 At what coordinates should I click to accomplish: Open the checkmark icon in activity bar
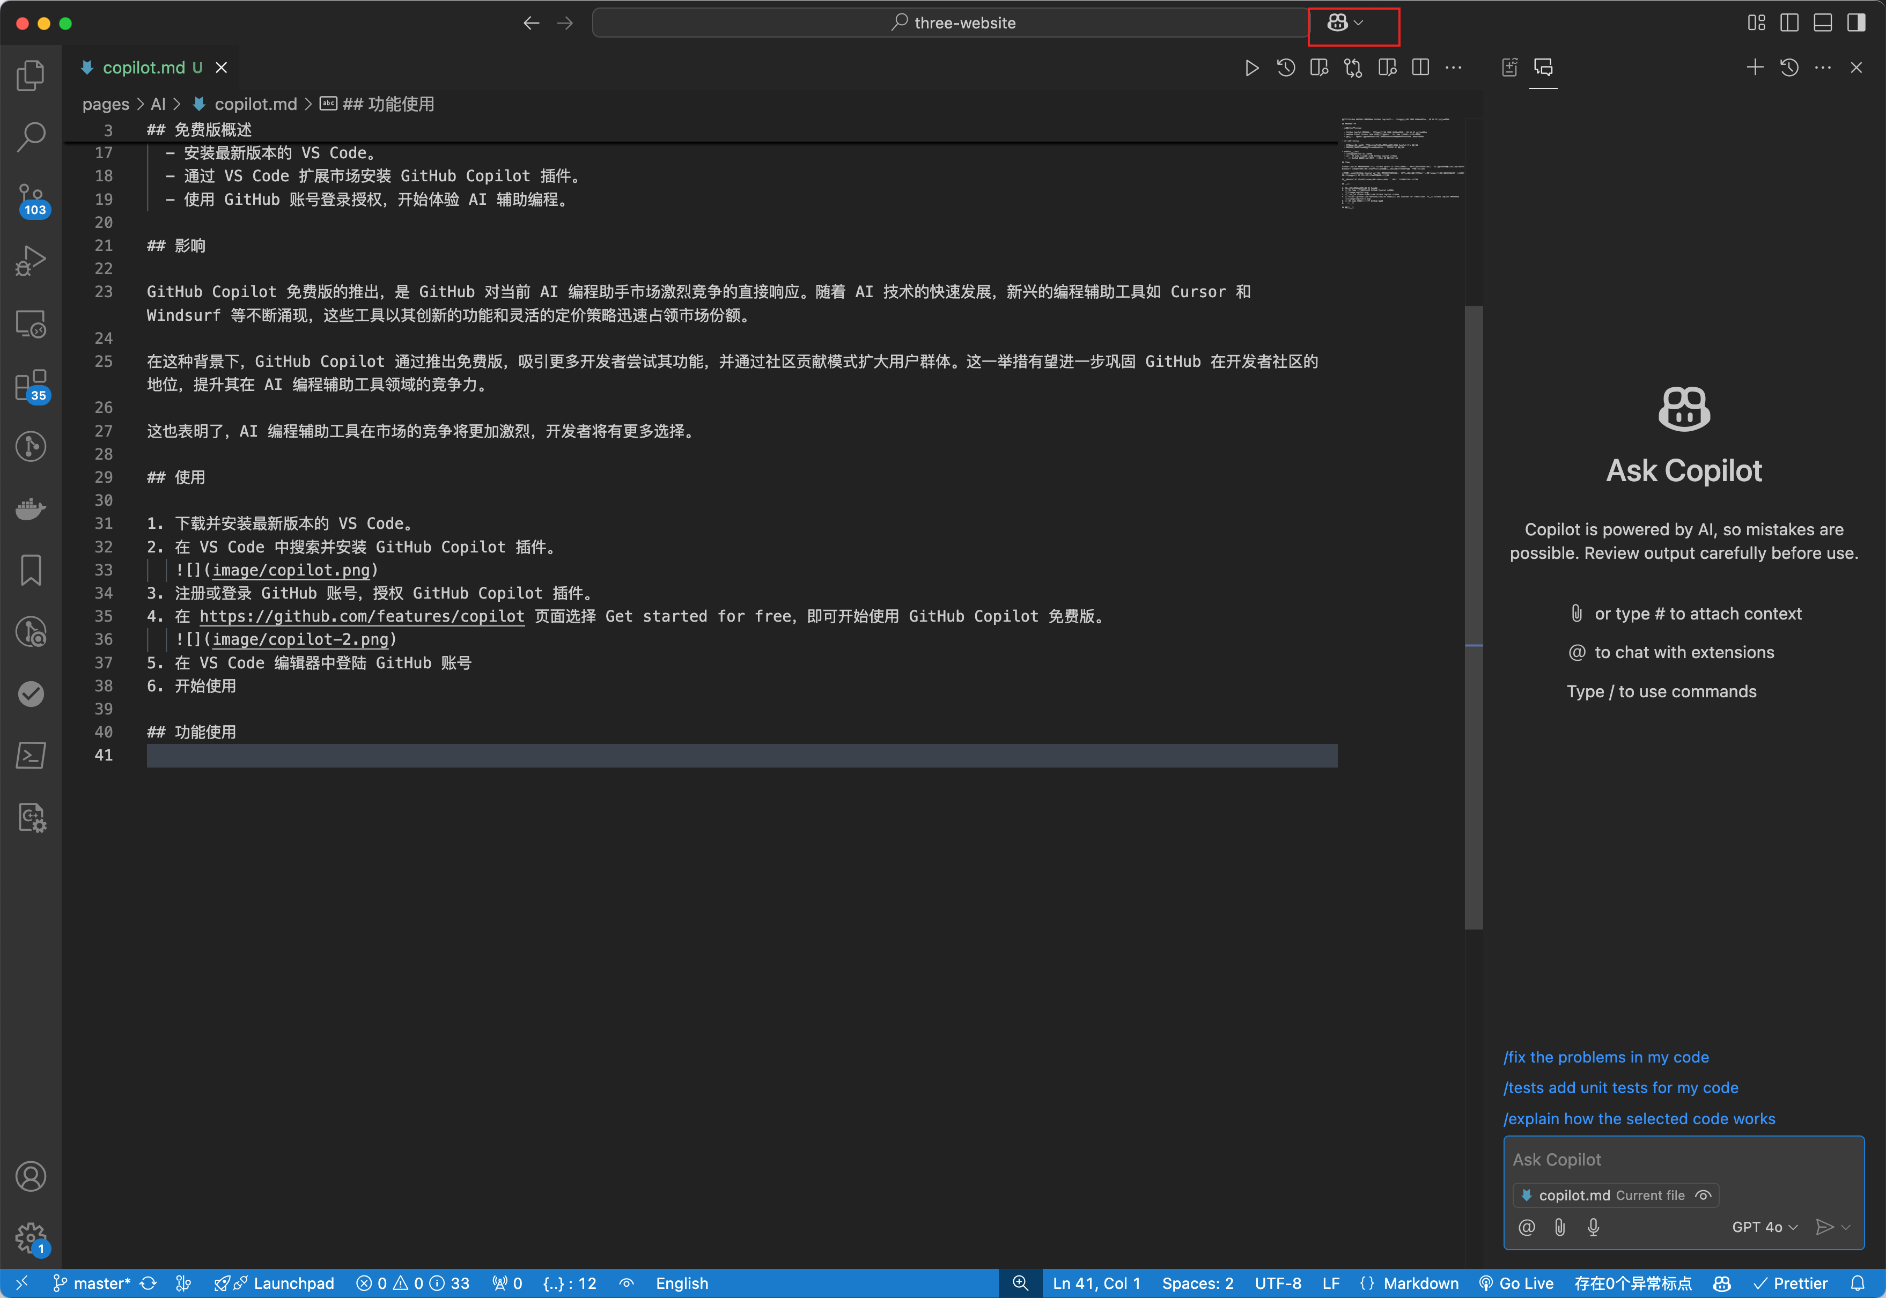click(31, 694)
